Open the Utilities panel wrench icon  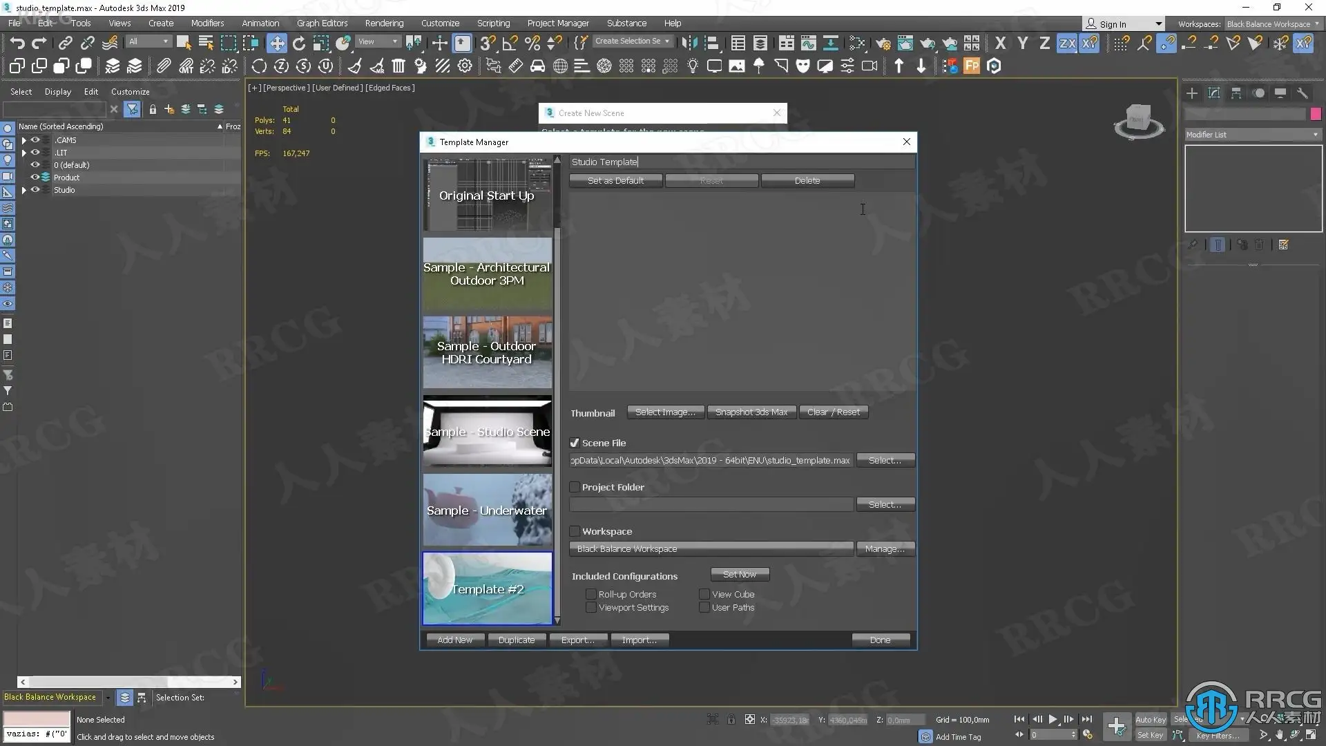click(x=1302, y=93)
